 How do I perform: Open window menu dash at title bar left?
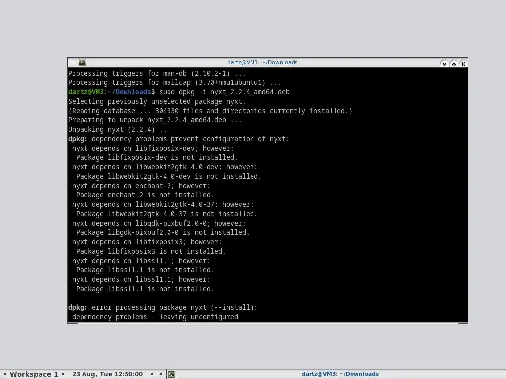click(73, 63)
